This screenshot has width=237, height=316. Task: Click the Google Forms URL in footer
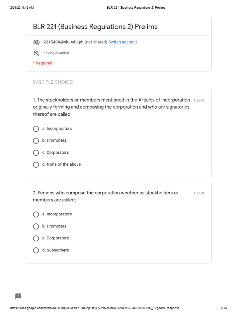click(95, 308)
